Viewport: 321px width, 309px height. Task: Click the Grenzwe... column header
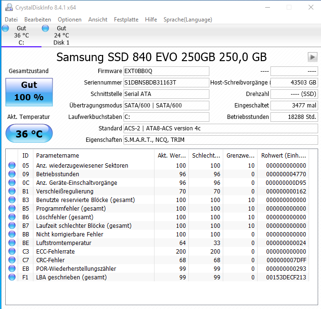coord(240,156)
